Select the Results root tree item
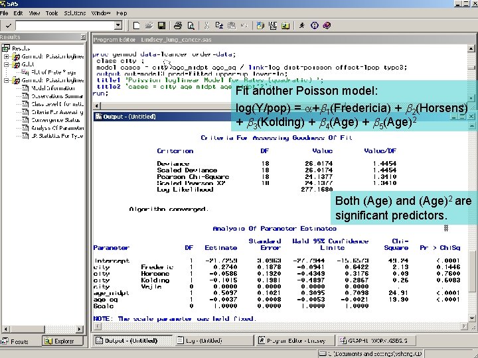478x358 pixels. 21,48
